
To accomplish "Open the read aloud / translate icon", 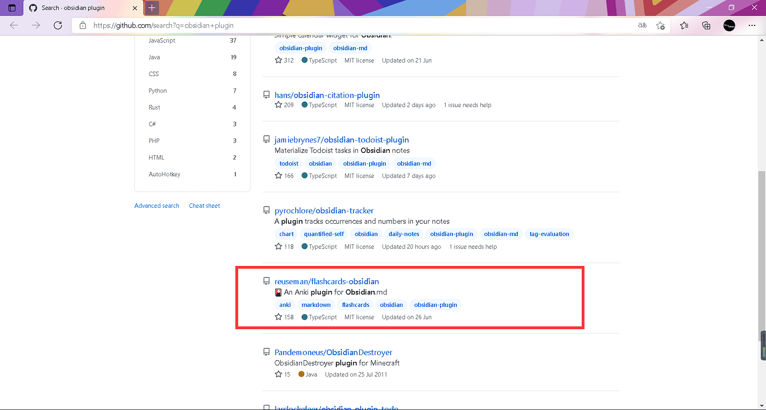I will tap(642, 25).
